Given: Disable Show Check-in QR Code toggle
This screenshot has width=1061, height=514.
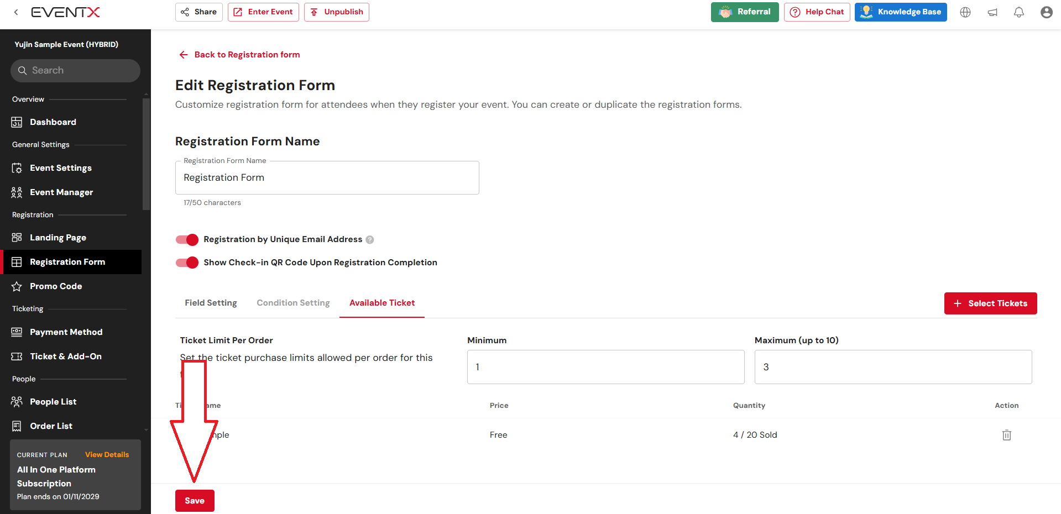Looking at the screenshot, I should point(187,263).
